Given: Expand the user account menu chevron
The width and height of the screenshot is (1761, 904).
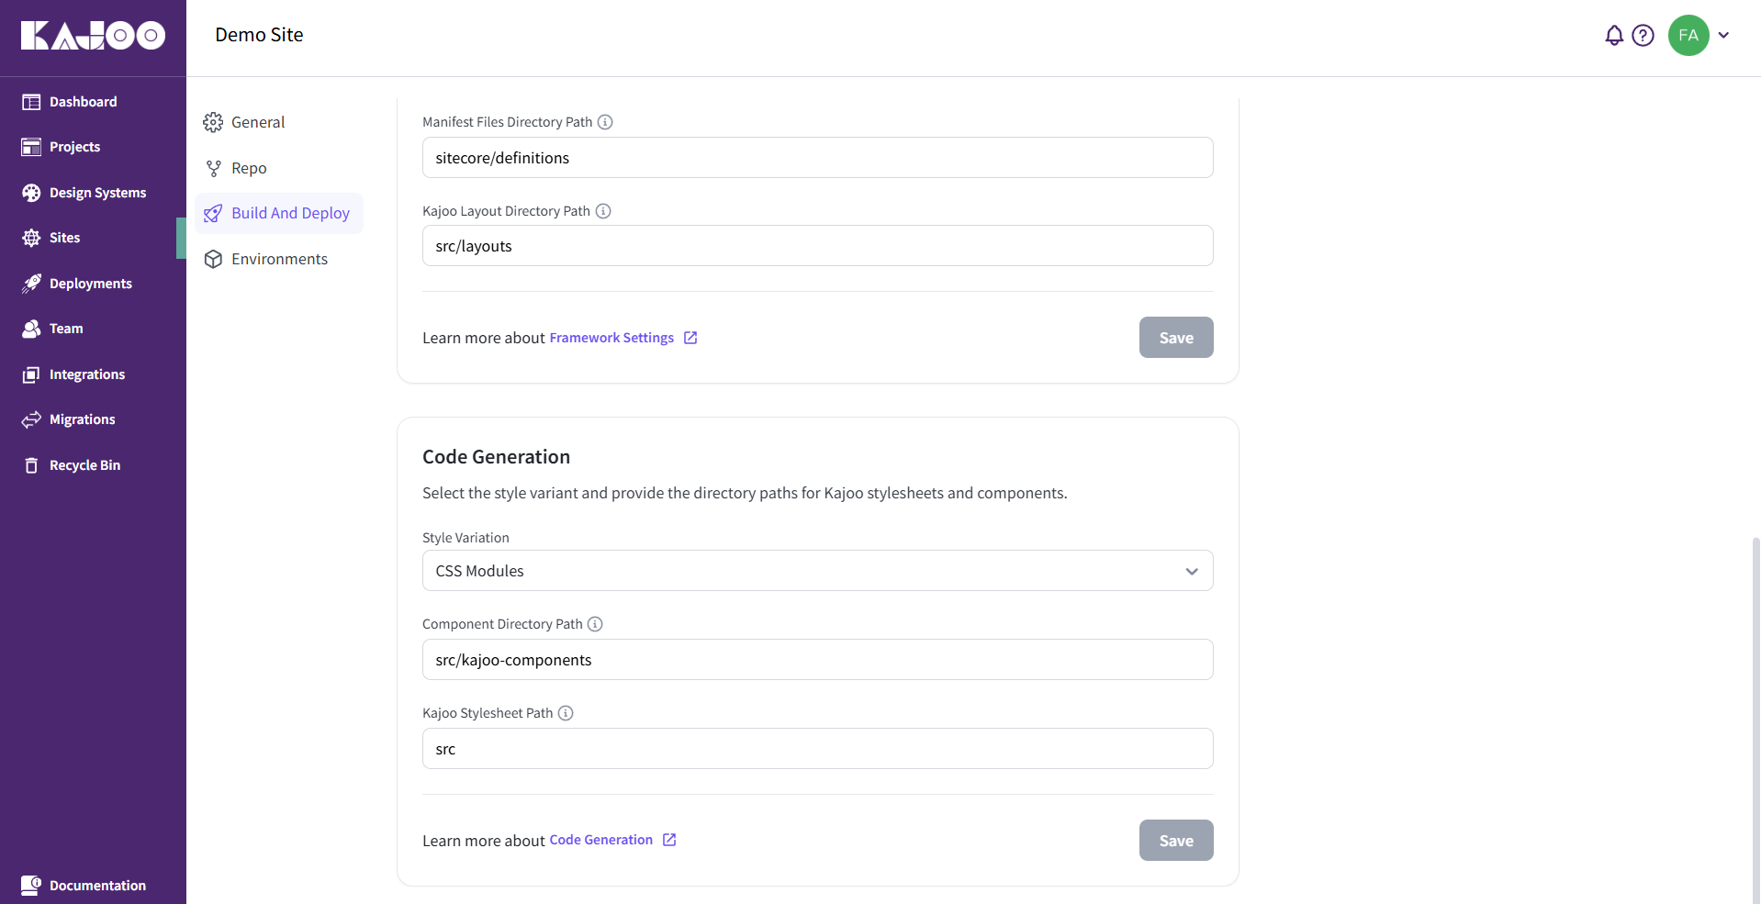Looking at the screenshot, I should (x=1724, y=36).
